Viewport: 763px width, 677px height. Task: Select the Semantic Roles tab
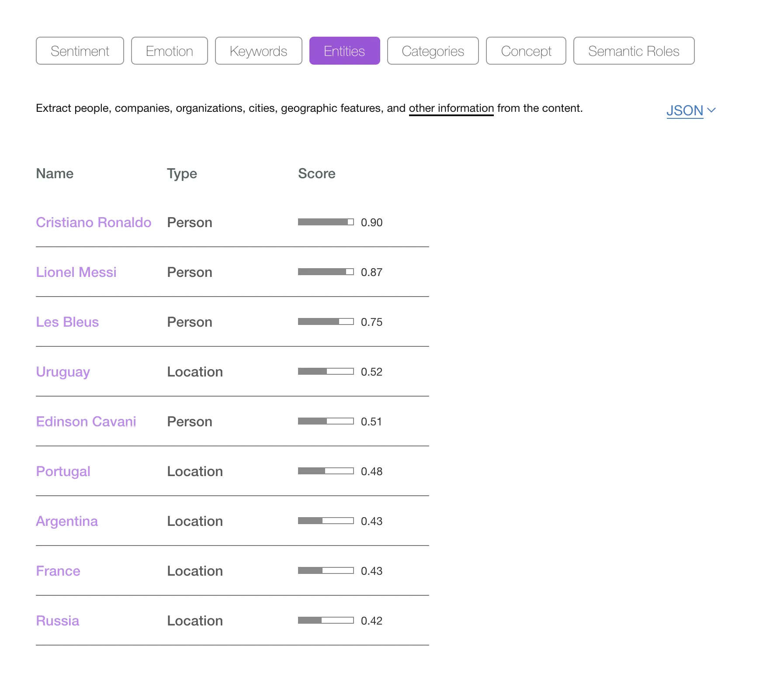coord(634,51)
